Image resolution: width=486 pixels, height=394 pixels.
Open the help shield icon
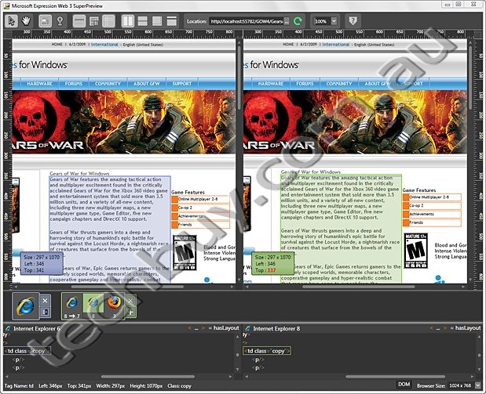click(353, 21)
